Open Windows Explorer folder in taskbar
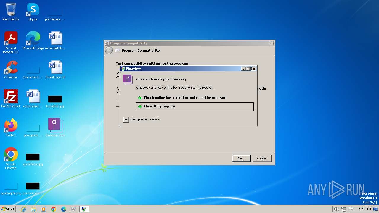The width and height of the screenshot is (379, 213). (33, 209)
